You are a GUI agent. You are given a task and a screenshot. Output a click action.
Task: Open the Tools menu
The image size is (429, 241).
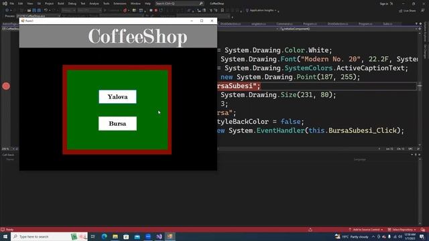pyautogui.click(x=106, y=3)
